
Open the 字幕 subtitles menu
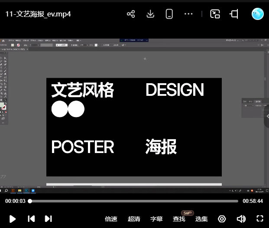pyautogui.click(x=156, y=219)
